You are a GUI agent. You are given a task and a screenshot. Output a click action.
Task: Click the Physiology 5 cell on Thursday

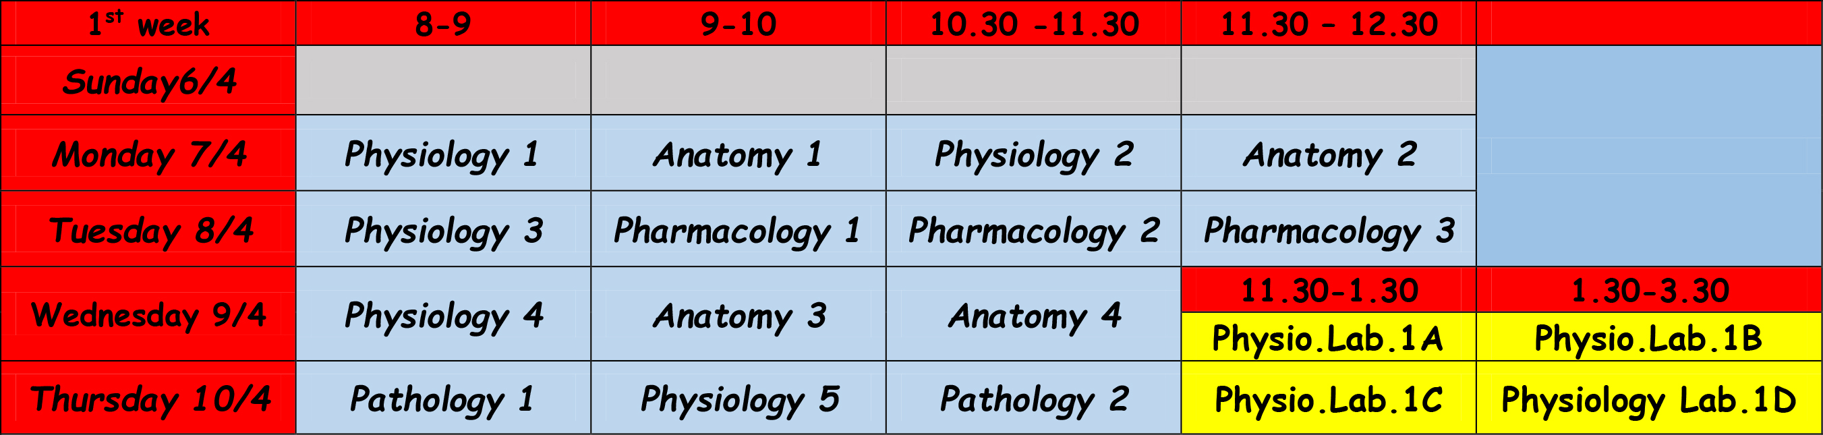point(738,397)
